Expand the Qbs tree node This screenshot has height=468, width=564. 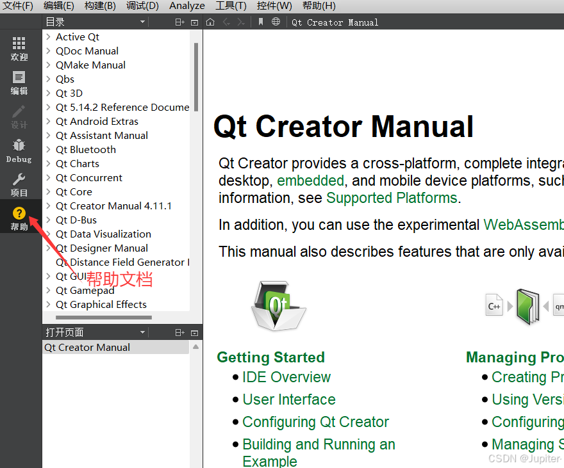coord(48,79)
